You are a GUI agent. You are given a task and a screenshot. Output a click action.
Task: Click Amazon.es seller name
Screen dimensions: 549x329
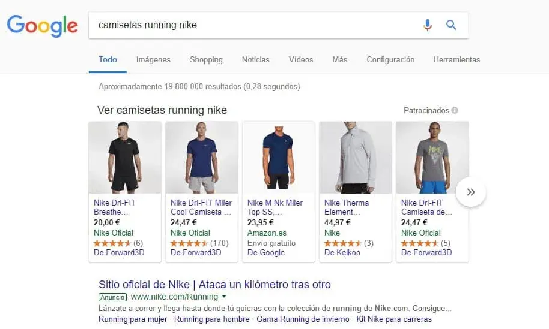coord(267,233)
